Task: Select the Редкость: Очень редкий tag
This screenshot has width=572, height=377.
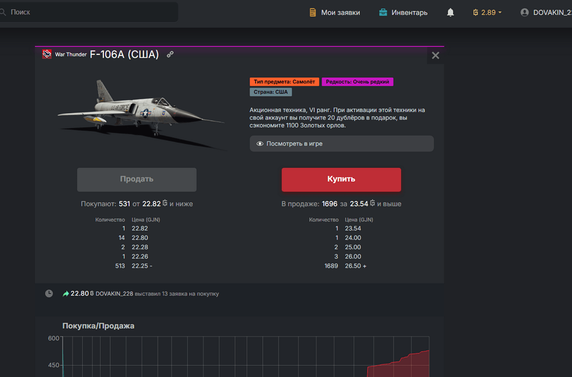Action: click(357, 82)
